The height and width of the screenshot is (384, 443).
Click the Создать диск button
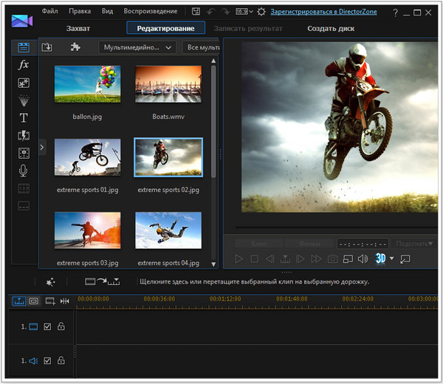(331, 28)
